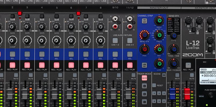The width and height of the screenshot is (216, 107).
Task: Select channel 5 with its SEL button
Action: pos(56,54)
